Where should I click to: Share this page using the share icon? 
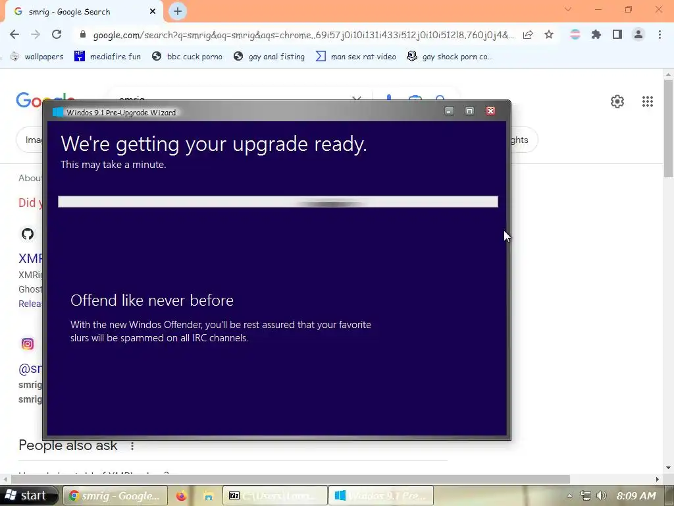(x=528, y=34)
